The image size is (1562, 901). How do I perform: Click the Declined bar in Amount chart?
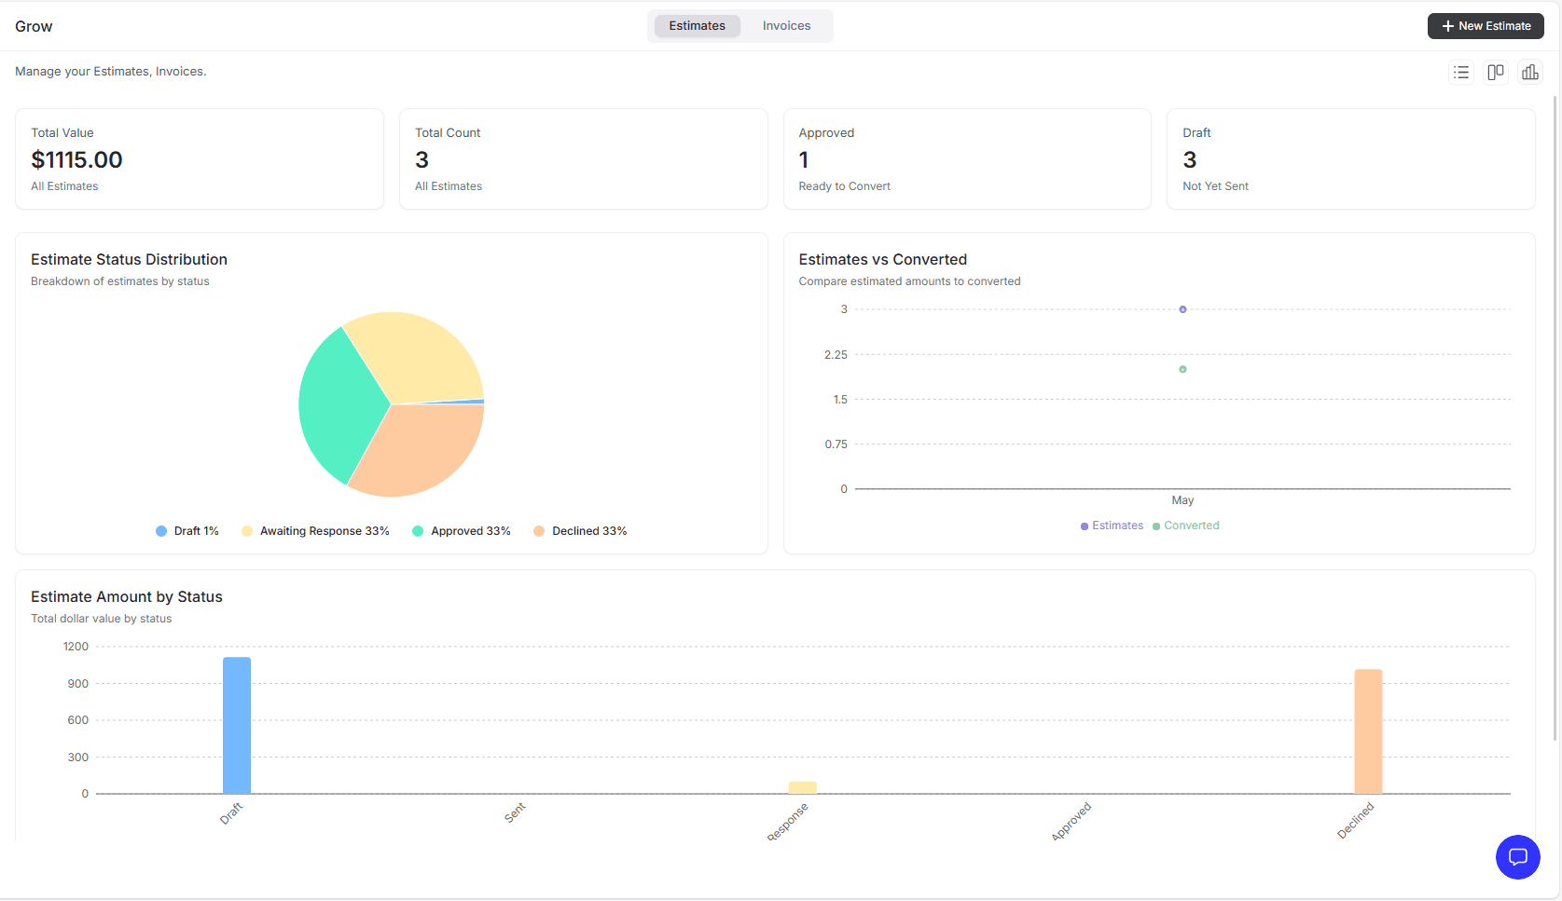point(1368,731)
